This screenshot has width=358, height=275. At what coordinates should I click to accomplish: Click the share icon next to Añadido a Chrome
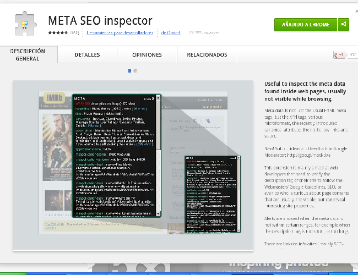344,24
